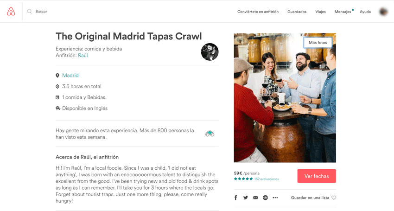
Task: Open the user profile avatar menu
Action: click(383, 12)
